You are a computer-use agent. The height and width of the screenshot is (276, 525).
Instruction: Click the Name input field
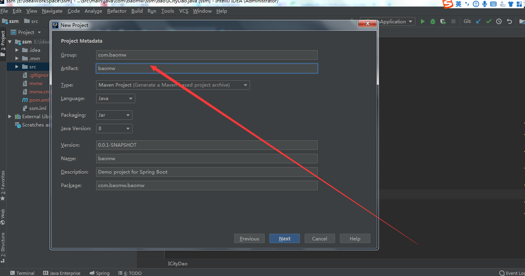pyautogui.click(x=207, y=159)
